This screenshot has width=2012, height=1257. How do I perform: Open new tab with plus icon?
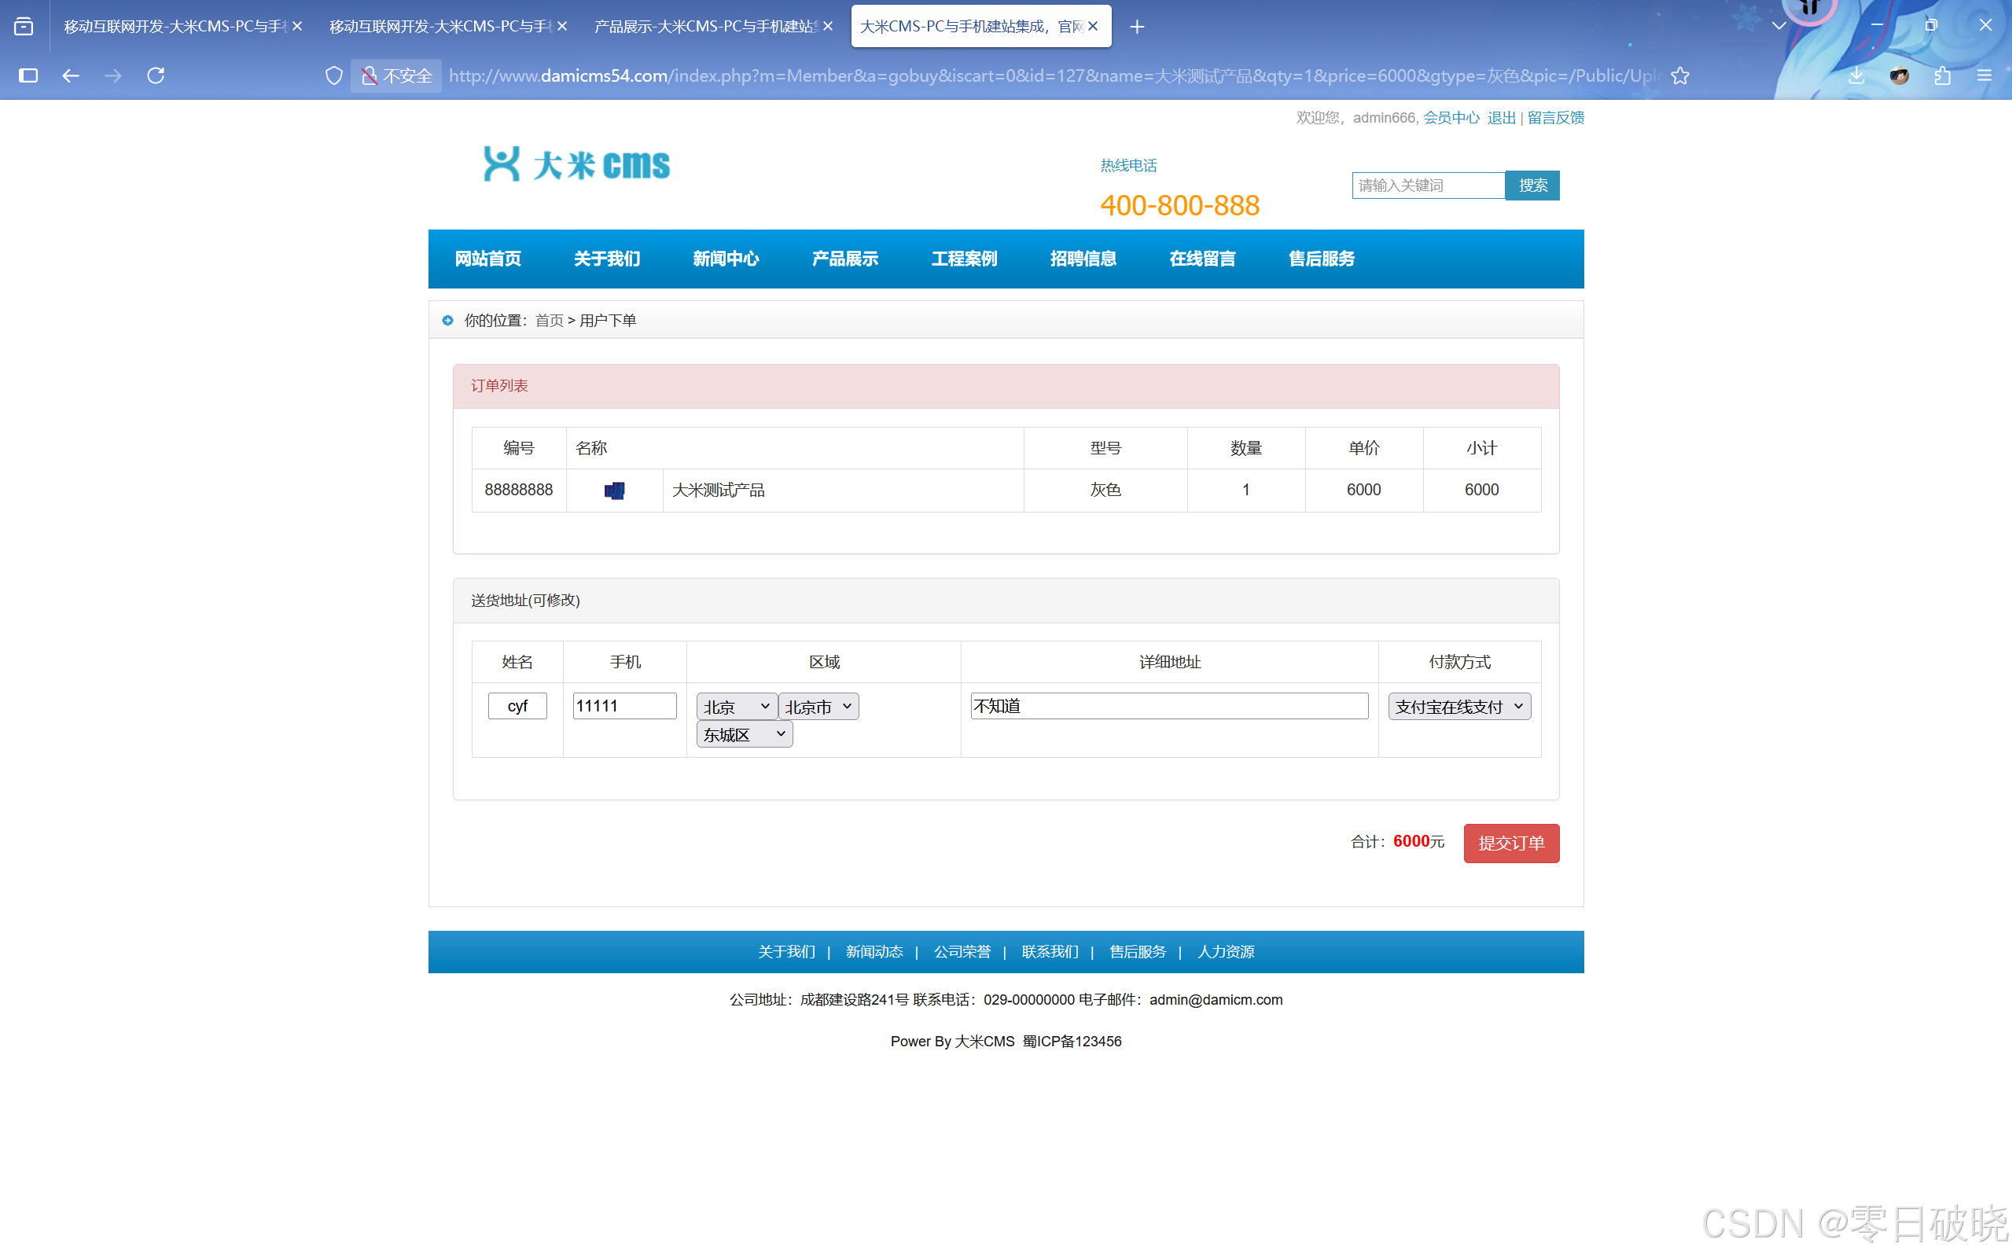click(x=1138, y=27)
